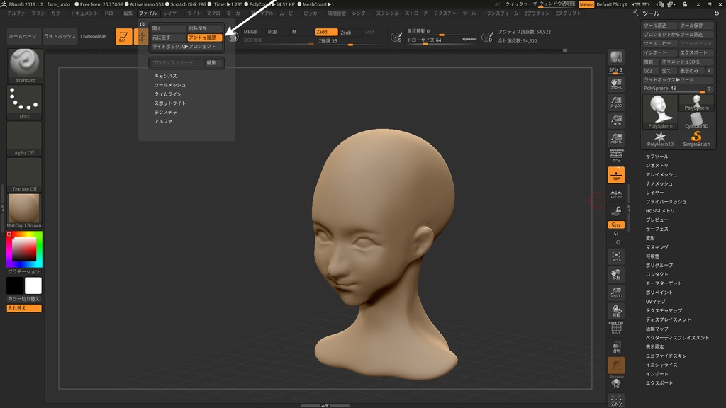Click the フロア floor grid icon
This screenshot has height=408, width=726.
click(x=616, y=175)
